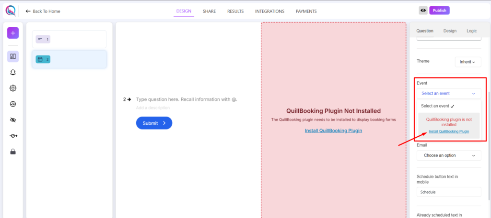Click the QuillBooking plugin is not installed message

point(449,122)
